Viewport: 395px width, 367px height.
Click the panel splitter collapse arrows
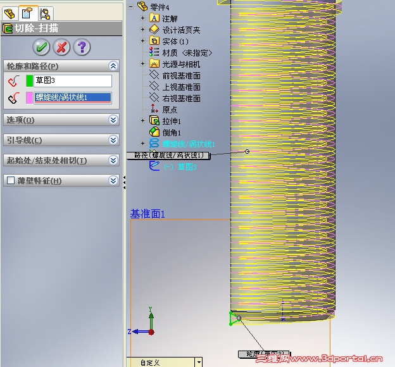[124, 183]
